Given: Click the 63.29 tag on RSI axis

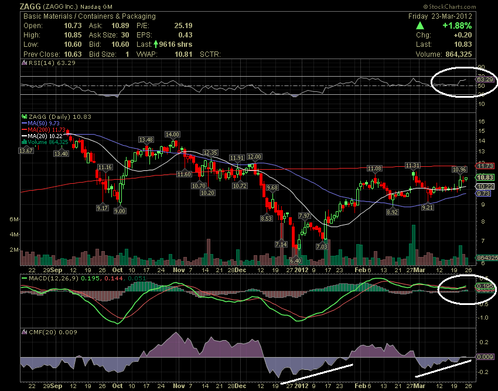Looking at the screenshot, I should 486,79.
